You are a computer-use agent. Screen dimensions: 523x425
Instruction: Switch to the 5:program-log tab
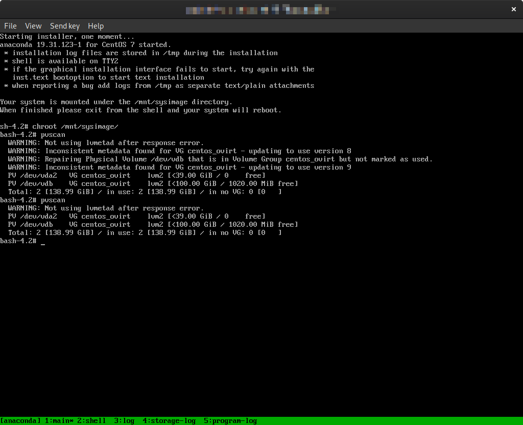(x=230, y=421)
